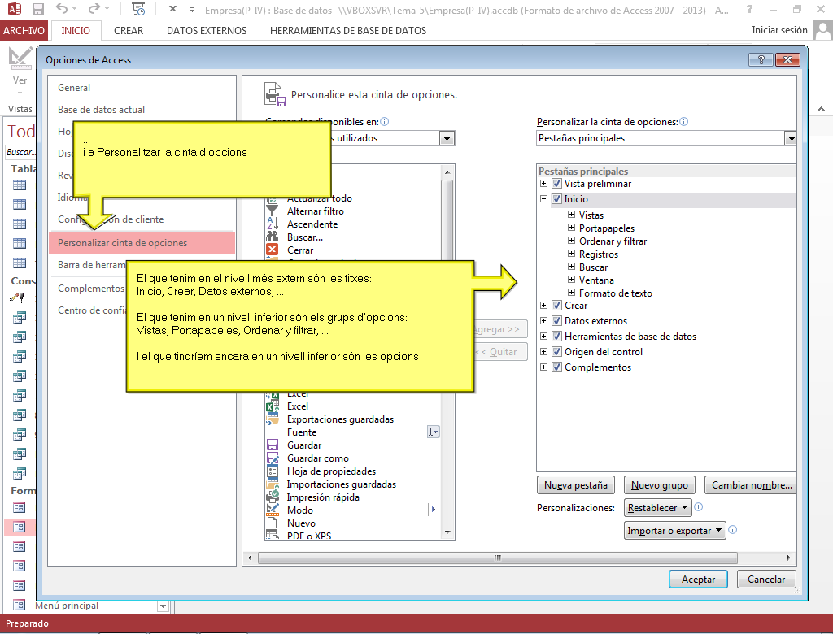Expand the Ordenar y filtrar group
Image resolution: width=833 pixels, height=634 pixels.
point(571,241)
